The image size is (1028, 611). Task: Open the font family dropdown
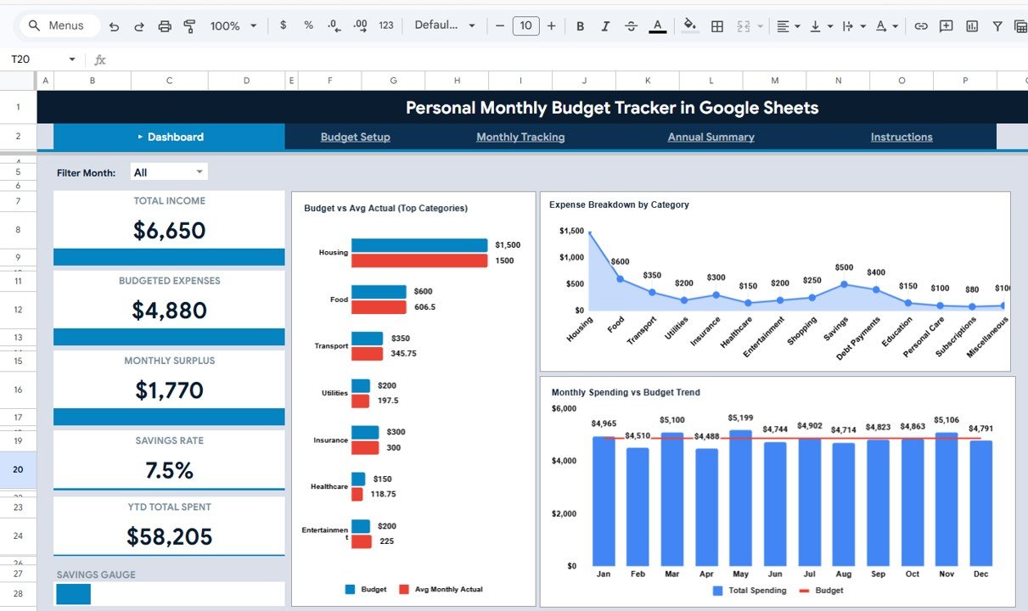(x=444, y=25)
